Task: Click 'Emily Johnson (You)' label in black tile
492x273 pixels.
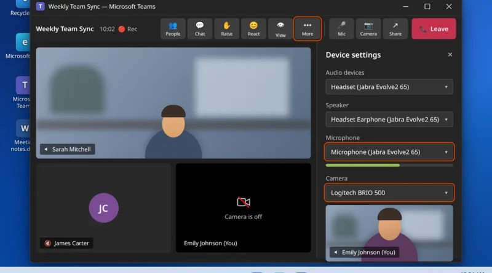Action: tap(210, 244)
